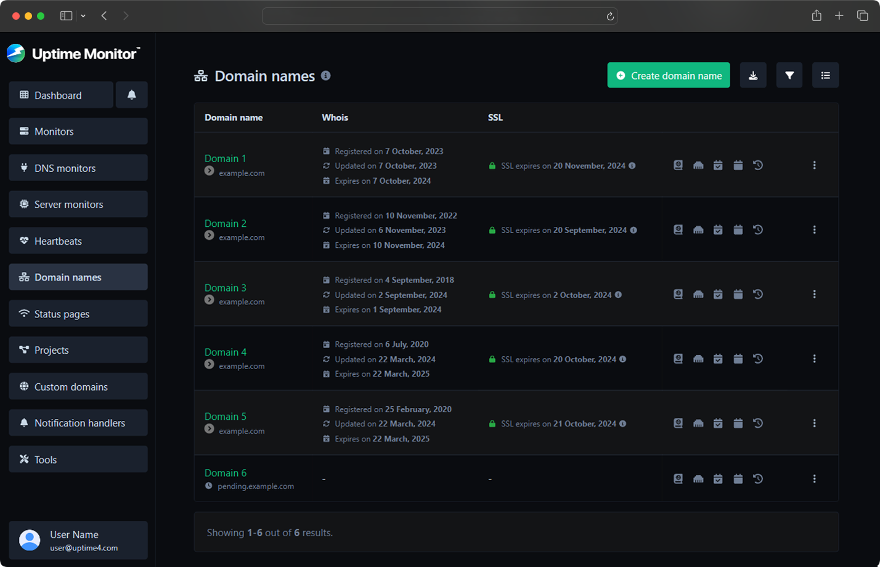Open the kebab menu for Domain 4
The height and width of the screenshot is (567, 880).
(815, 358)
